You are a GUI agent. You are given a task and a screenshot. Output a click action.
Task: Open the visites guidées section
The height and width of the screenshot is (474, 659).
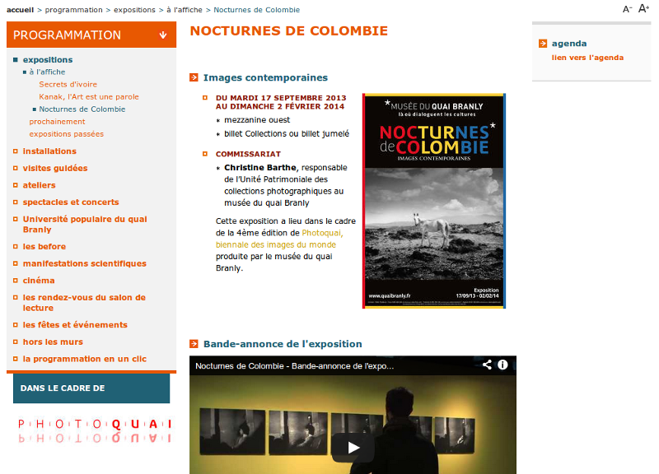[x=55, y=168]
